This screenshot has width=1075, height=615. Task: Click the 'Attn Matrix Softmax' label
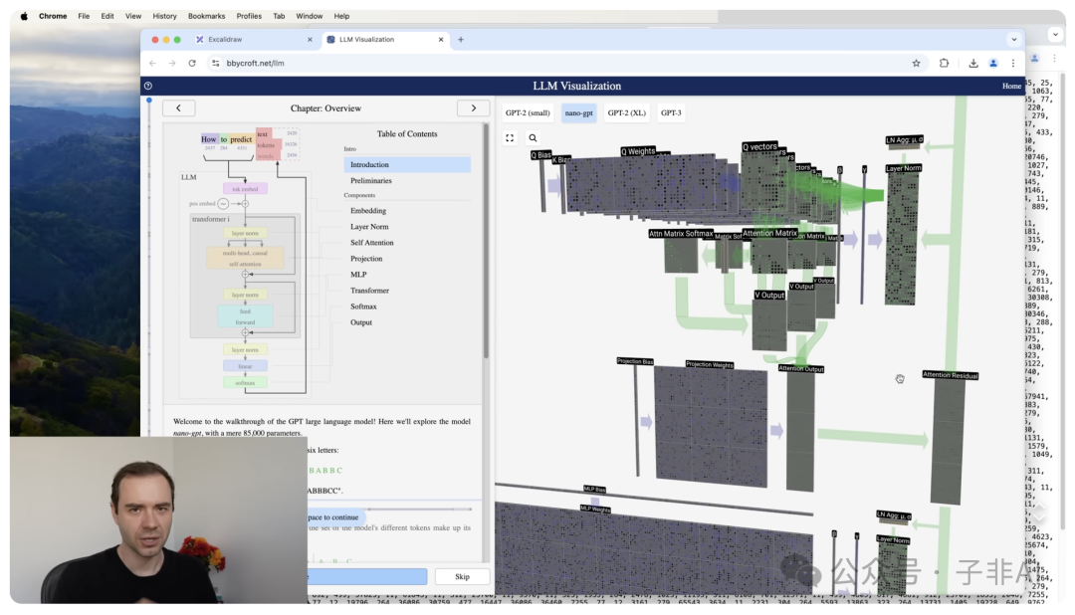pos(681,234)
